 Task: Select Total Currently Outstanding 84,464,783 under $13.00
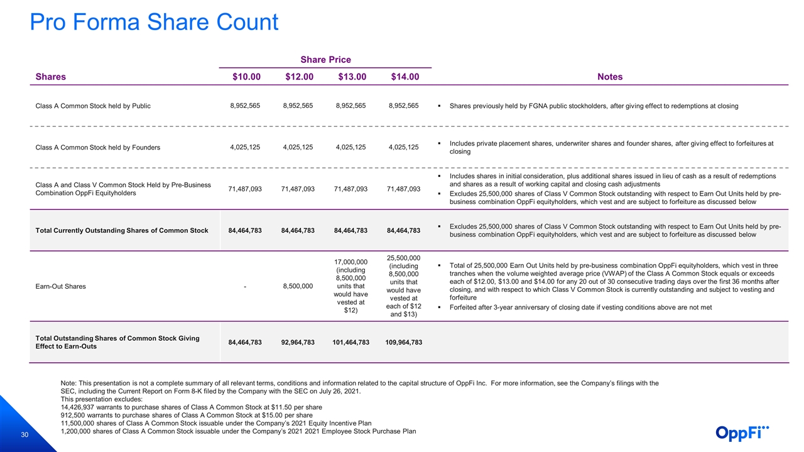tap(352, 230)
